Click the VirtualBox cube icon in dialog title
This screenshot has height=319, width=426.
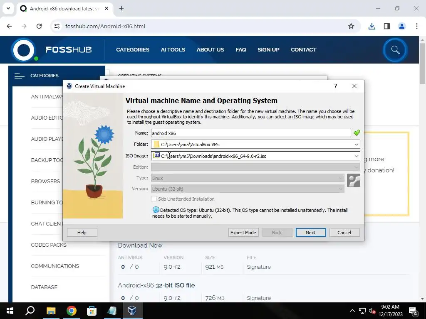tap(69, 86)
